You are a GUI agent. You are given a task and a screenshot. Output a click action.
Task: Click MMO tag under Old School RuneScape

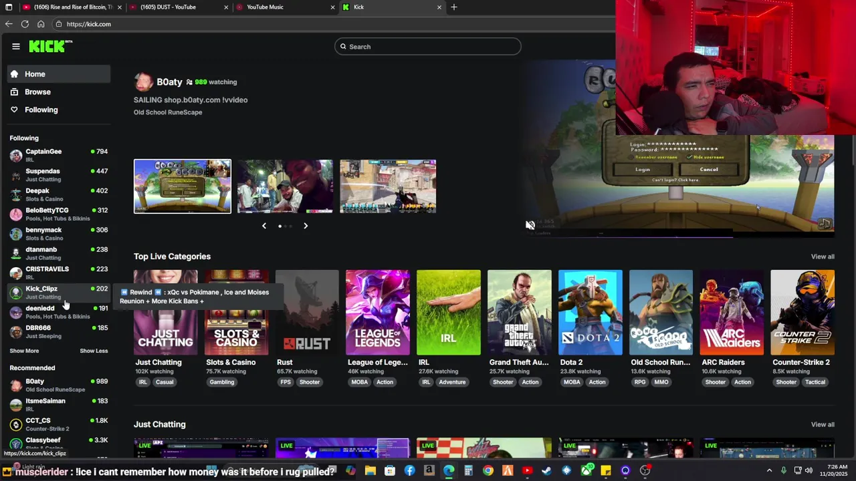point(661,382)
